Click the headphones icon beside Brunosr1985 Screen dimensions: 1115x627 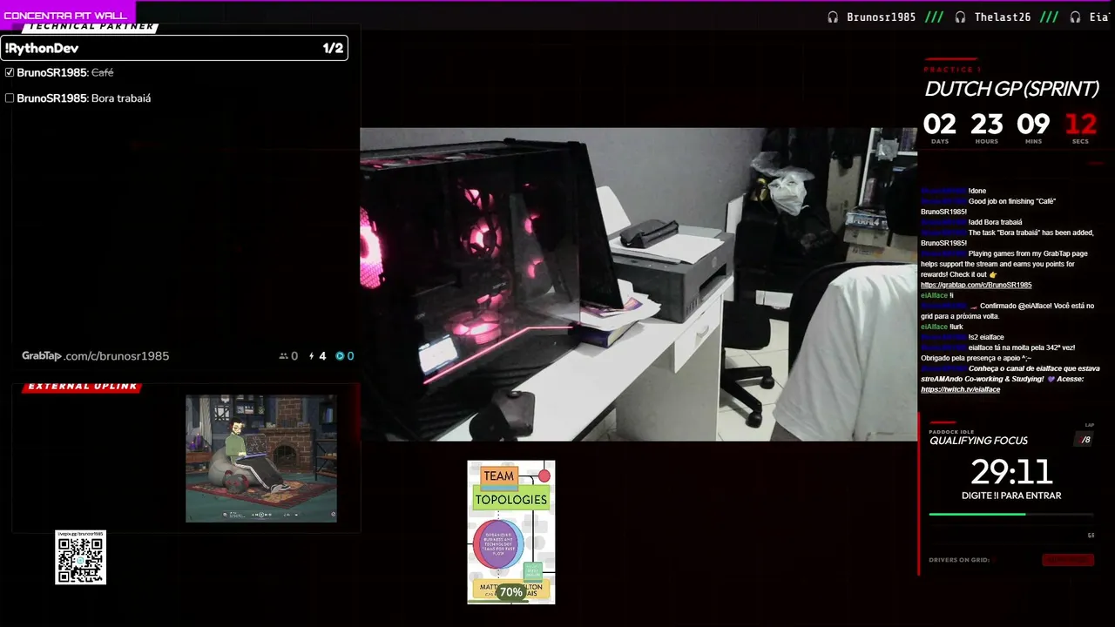[x=833, y=17]
